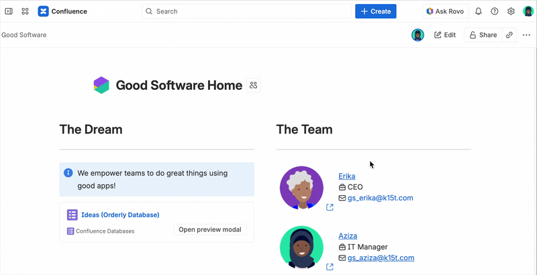
Task: Open Ask Rovo assistant
Action: (445, 11)
